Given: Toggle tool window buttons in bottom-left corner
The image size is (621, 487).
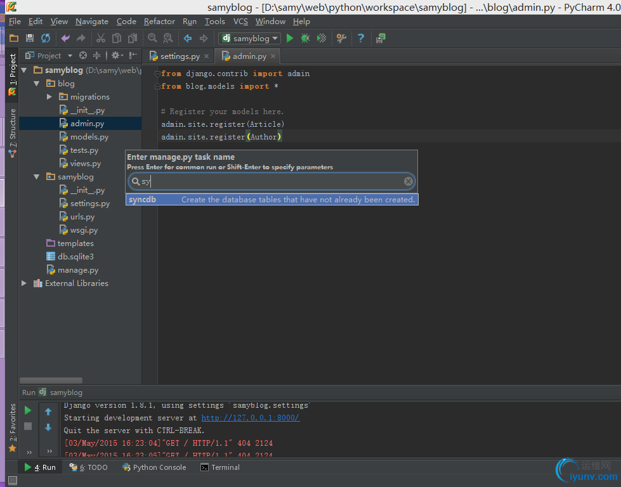Looking at the screenshot, I should point(13,481).
